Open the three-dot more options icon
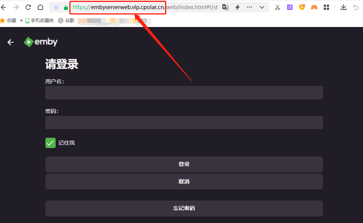The height and width of the screenshot is (223, 363). tap(249, 7)
